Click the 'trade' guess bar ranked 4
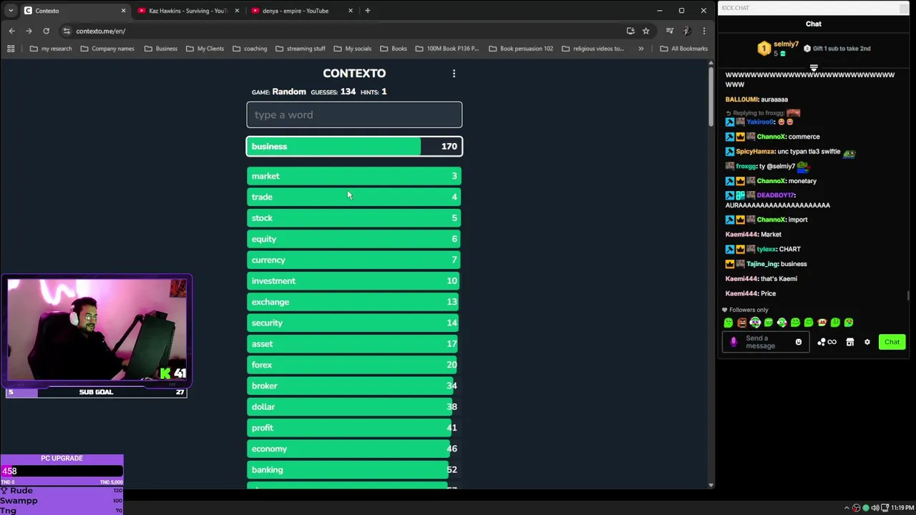 point(354,197)
